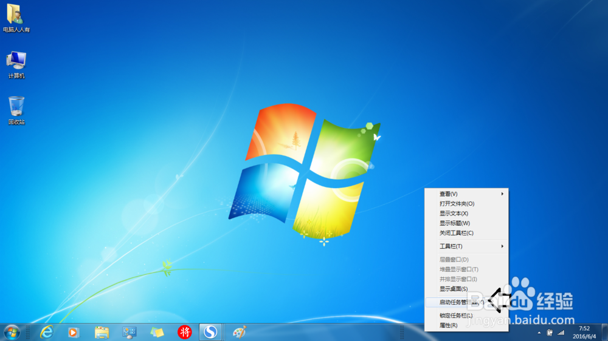
Task: Expand the 工具栏(T) submenu
Action: [466, 246]
